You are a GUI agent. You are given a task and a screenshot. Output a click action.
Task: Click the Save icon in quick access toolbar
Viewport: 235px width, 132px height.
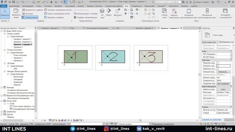tap(14, 2)
